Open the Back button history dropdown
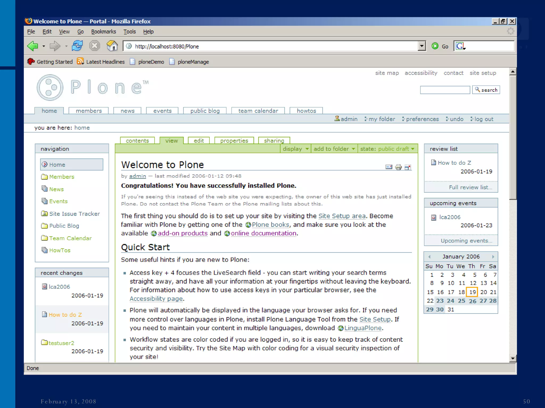This screenshot has width=545, height=408. (x=44, y=46)
